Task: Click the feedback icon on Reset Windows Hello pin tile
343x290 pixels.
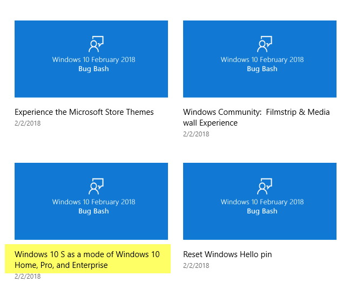Action: point(265,187)
